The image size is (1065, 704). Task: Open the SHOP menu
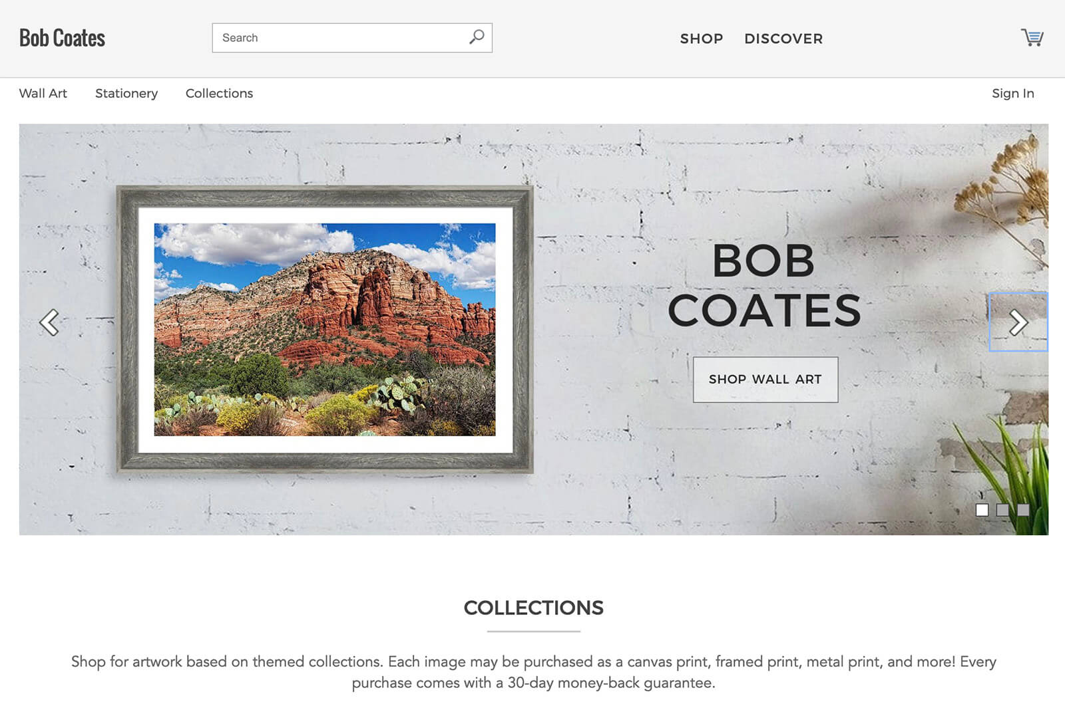(x=702, y=39)
